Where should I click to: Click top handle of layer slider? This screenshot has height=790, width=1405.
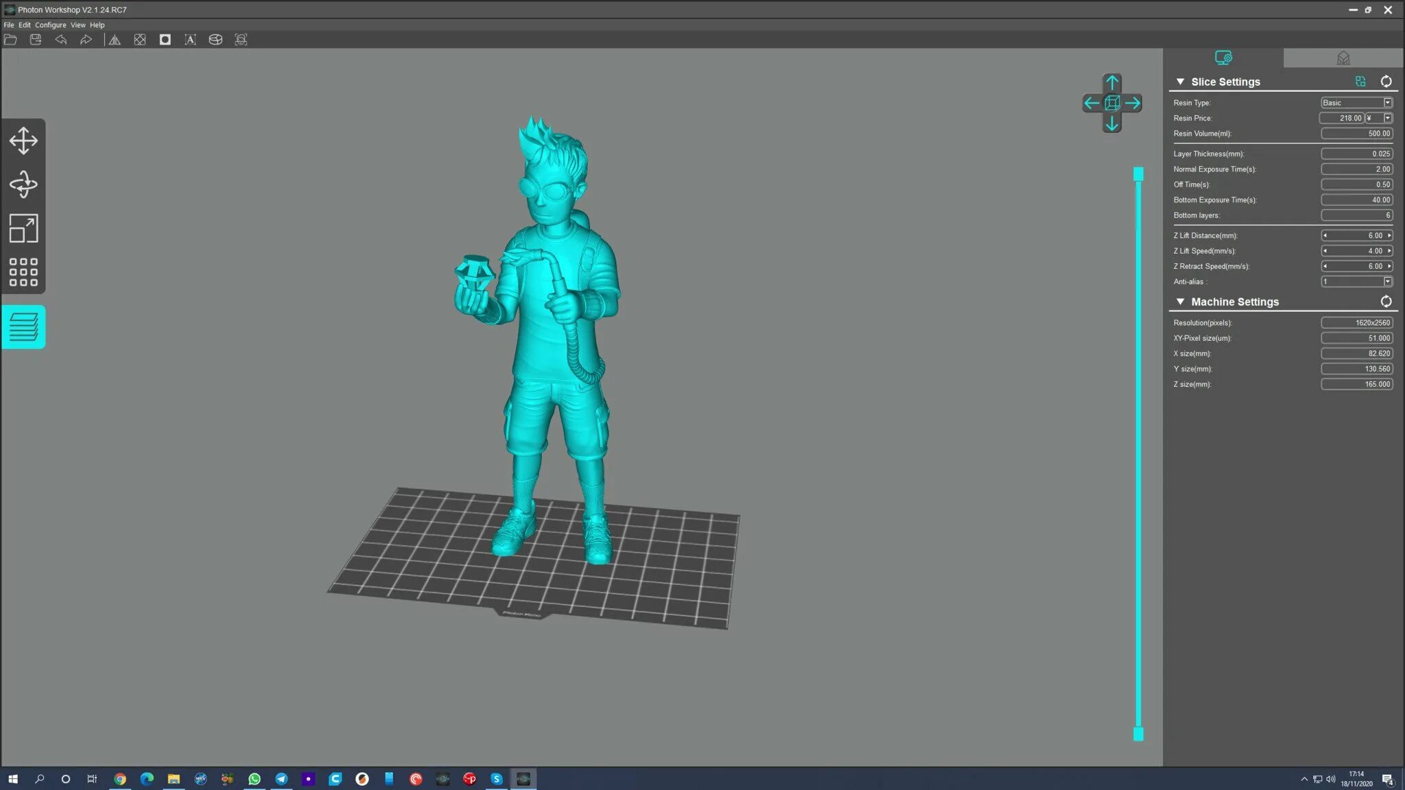[x=1138, y=174]
